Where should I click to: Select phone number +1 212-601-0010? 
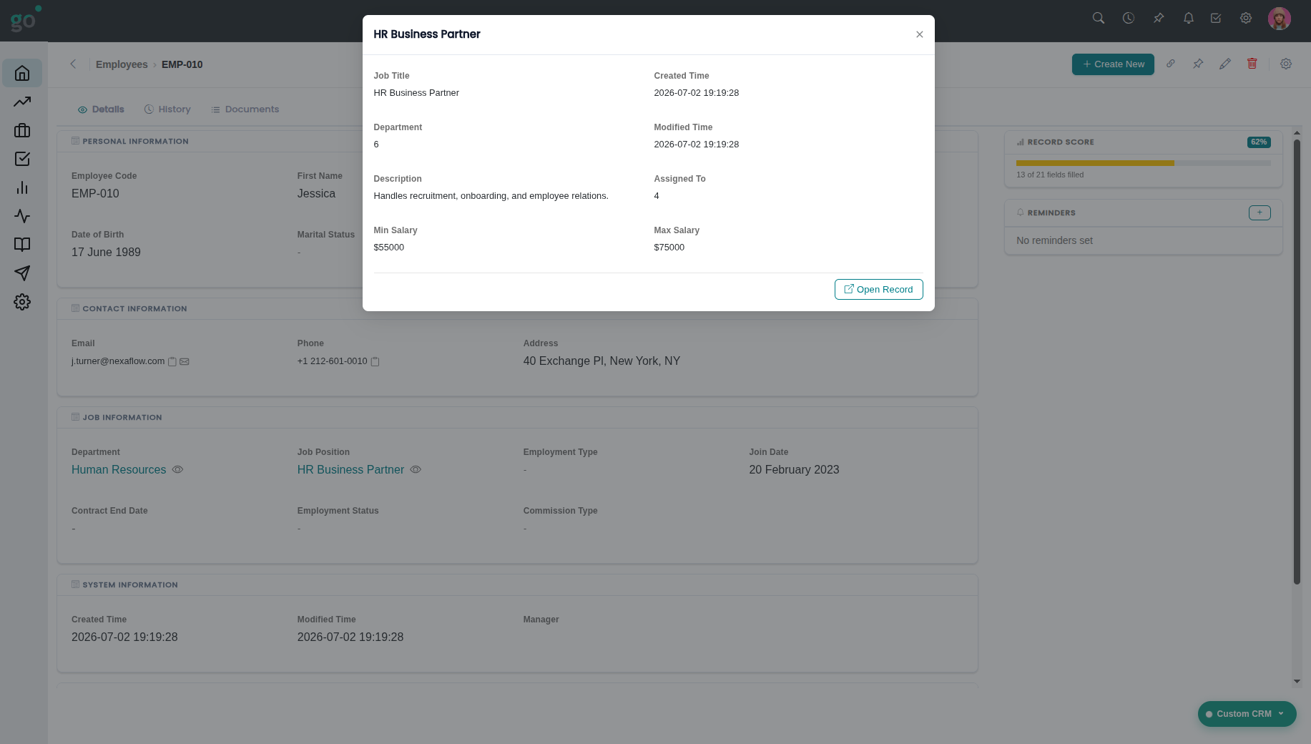point(332,361)
